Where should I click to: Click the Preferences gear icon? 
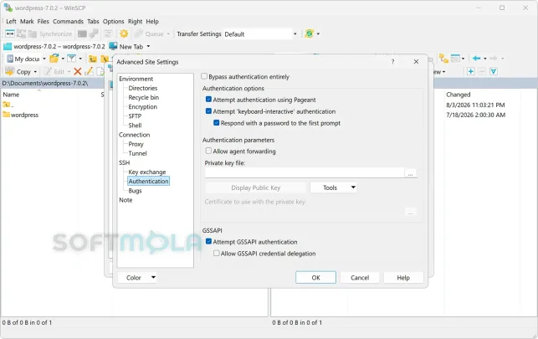[x=124, y=33]
